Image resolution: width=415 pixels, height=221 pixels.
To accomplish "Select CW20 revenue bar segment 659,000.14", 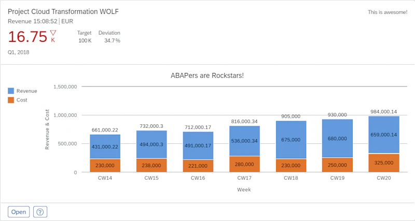I will tap(384, 135).
